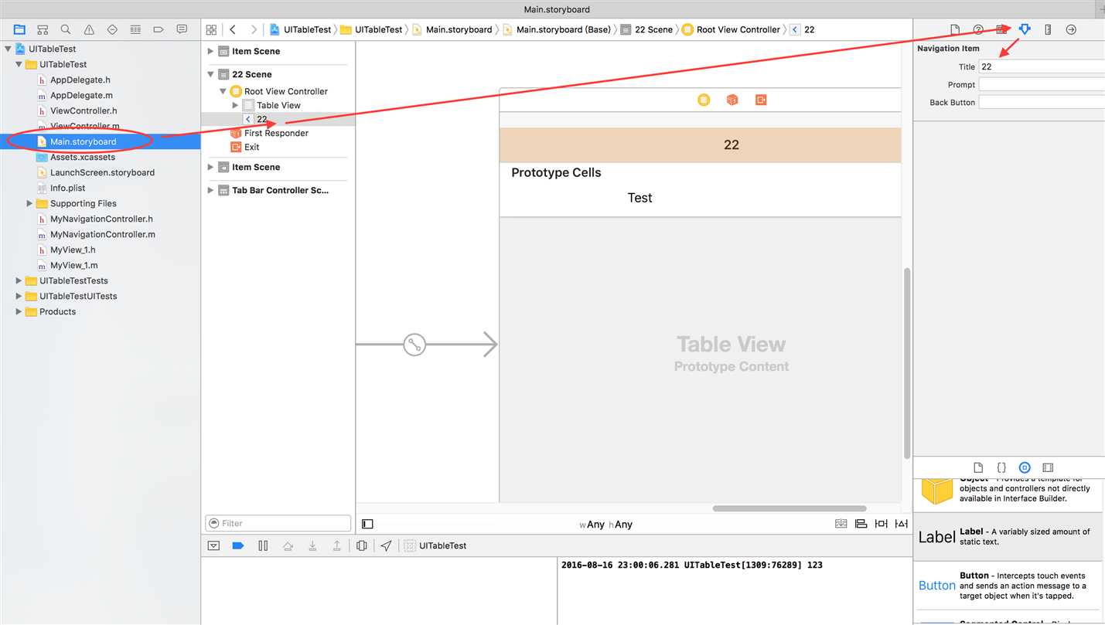The image size is (1105, 625).
Task: Click the segue circle on the canvas
Action: click(x=414, y=345)
